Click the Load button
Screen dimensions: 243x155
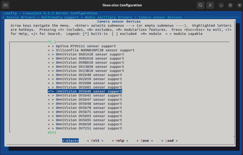tap(170, 141)
